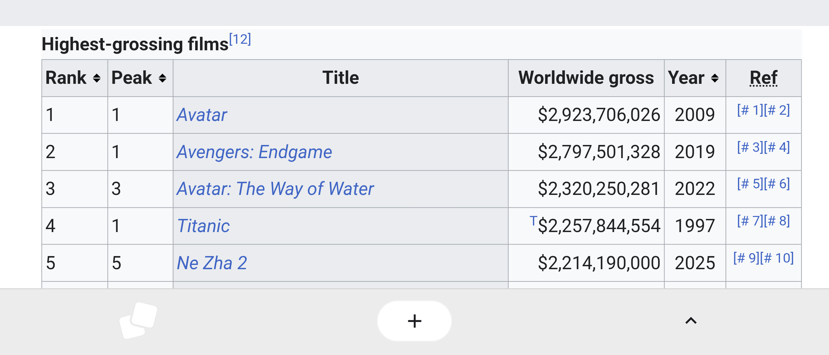829x355 pixels.
Task: Expand toolbar with the up chevron
Action: tap(691, 320)
